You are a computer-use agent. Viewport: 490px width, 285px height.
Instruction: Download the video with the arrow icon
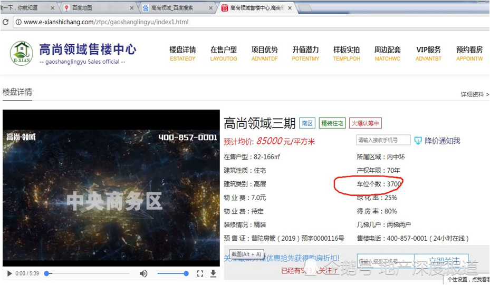213,274
